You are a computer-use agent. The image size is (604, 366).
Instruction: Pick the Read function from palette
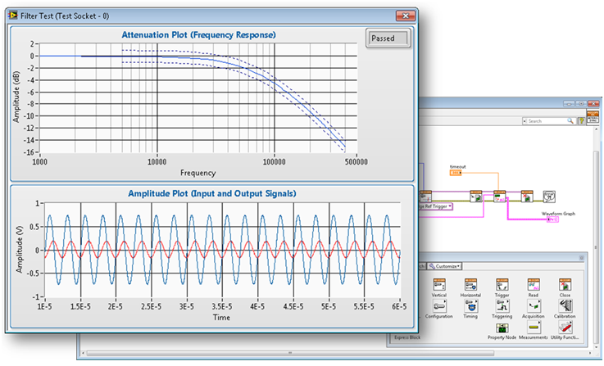[534, 284]
